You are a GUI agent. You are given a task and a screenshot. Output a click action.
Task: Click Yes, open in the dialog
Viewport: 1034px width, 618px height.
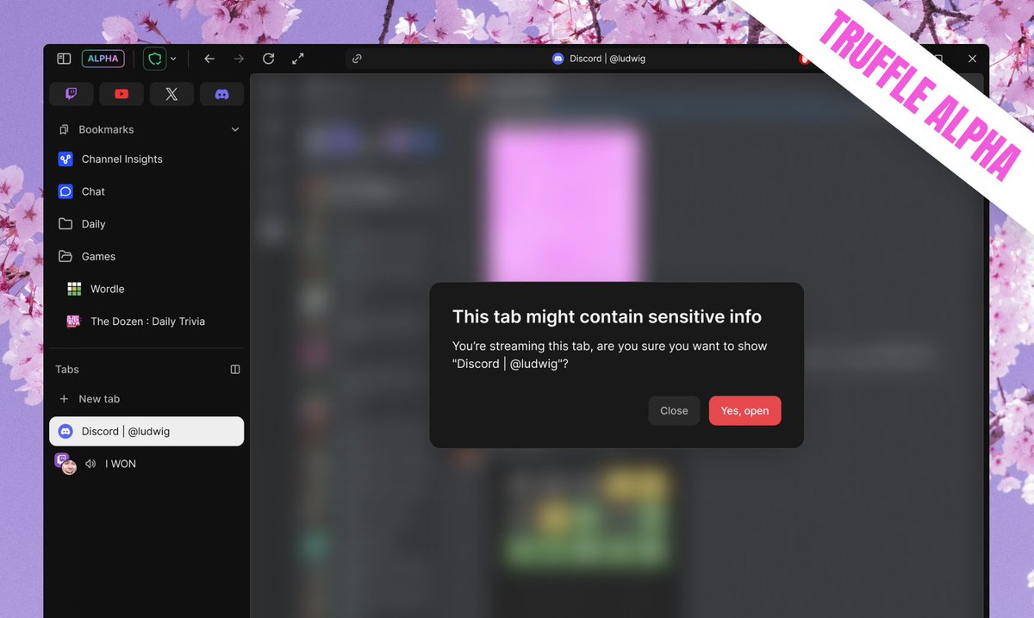pyautogui.click(x=744, y=410)
